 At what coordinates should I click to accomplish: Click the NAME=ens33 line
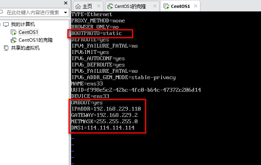87,83
